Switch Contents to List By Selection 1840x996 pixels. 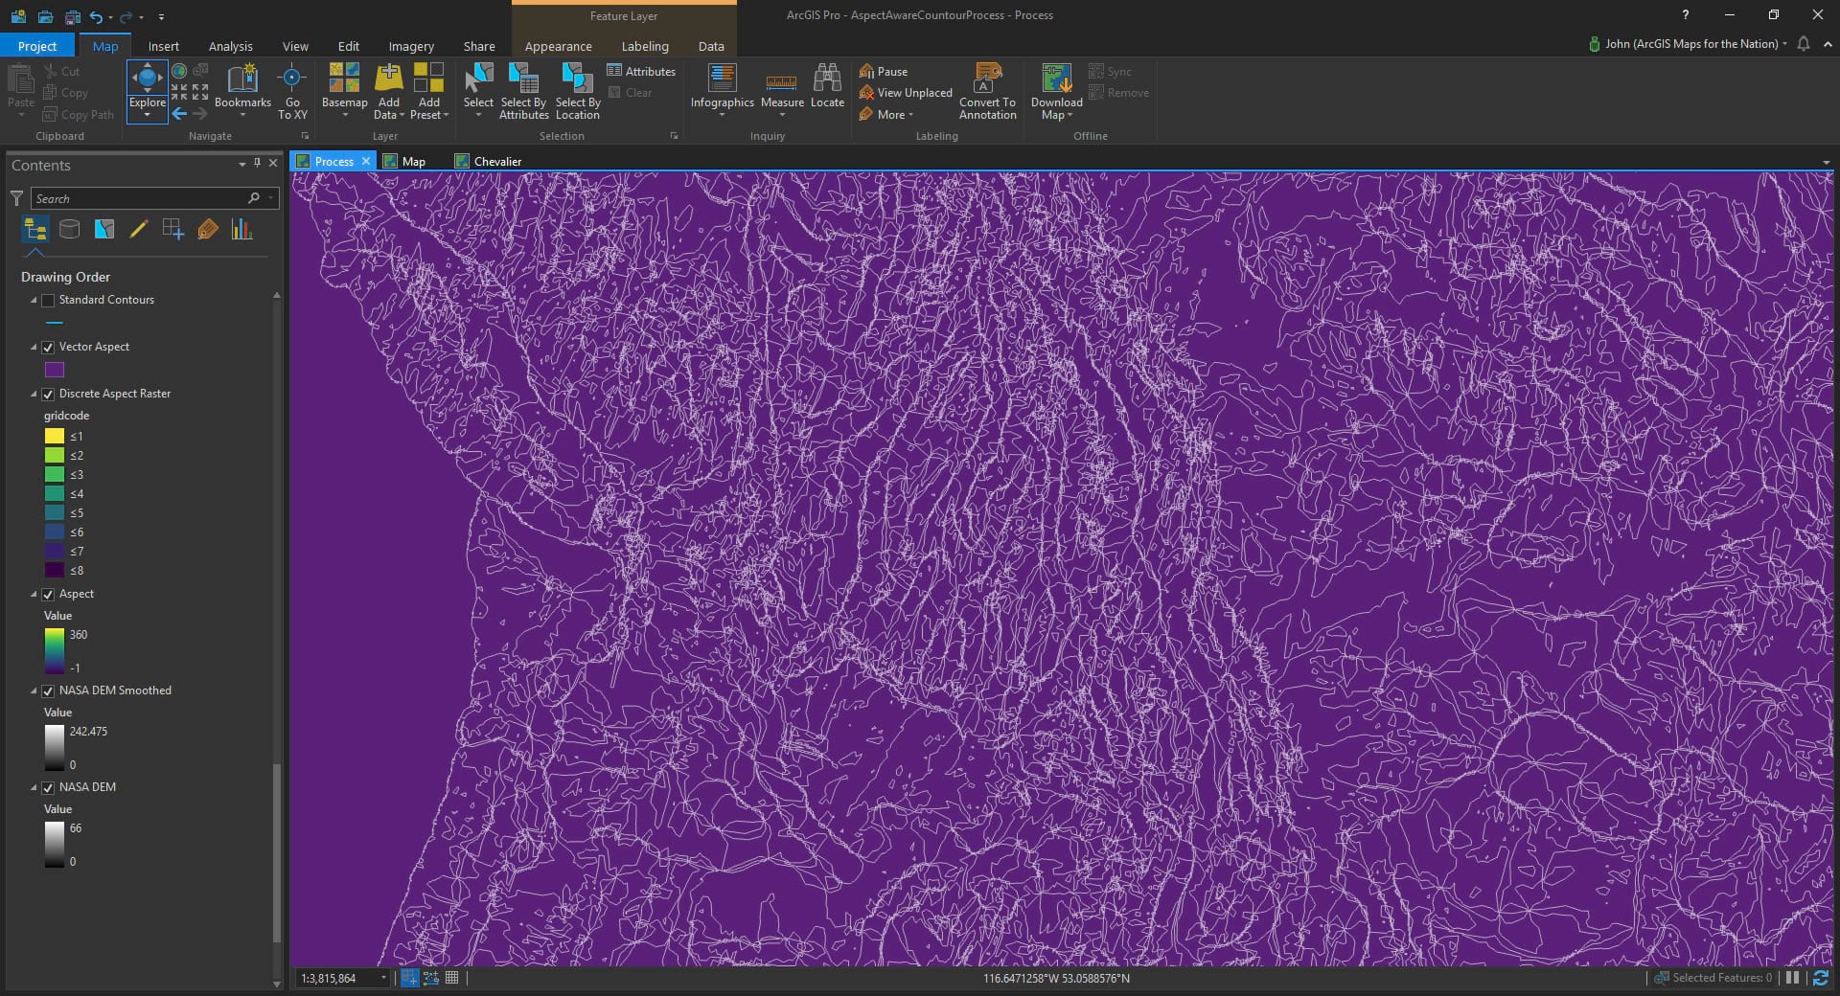click(x=103, y=229)
